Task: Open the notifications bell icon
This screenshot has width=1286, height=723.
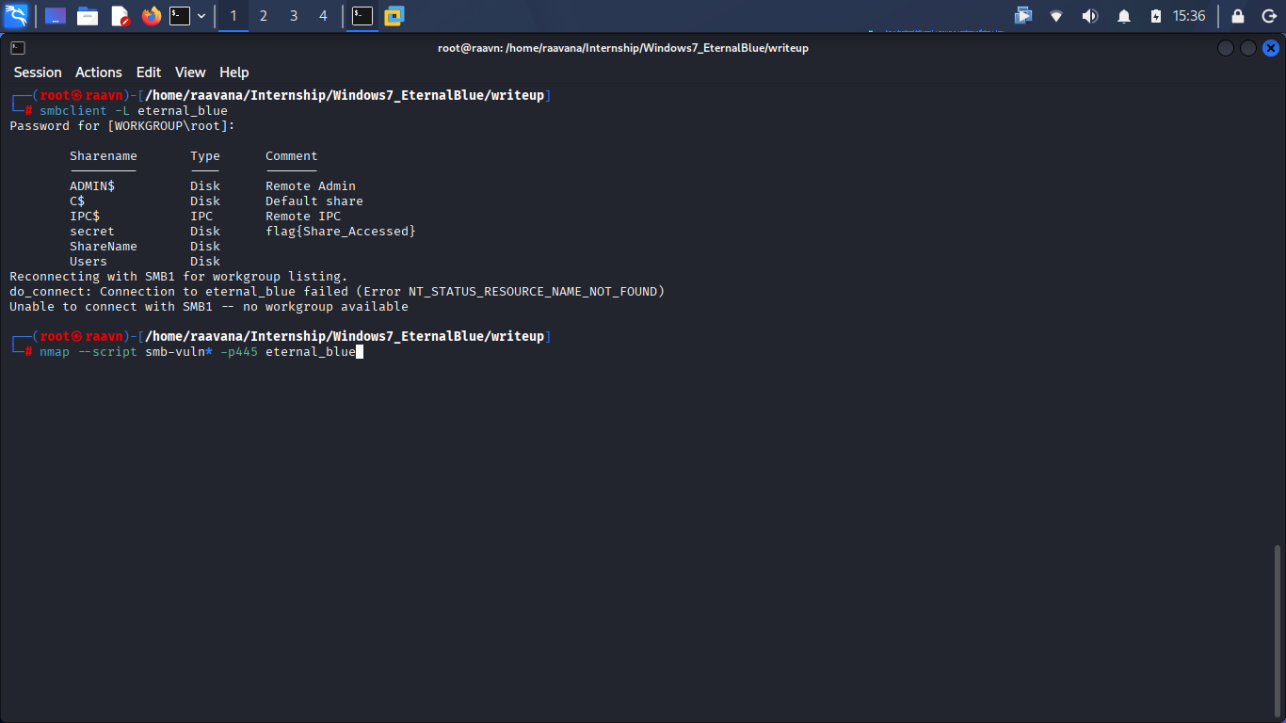Action: (x=1124, y=16)
